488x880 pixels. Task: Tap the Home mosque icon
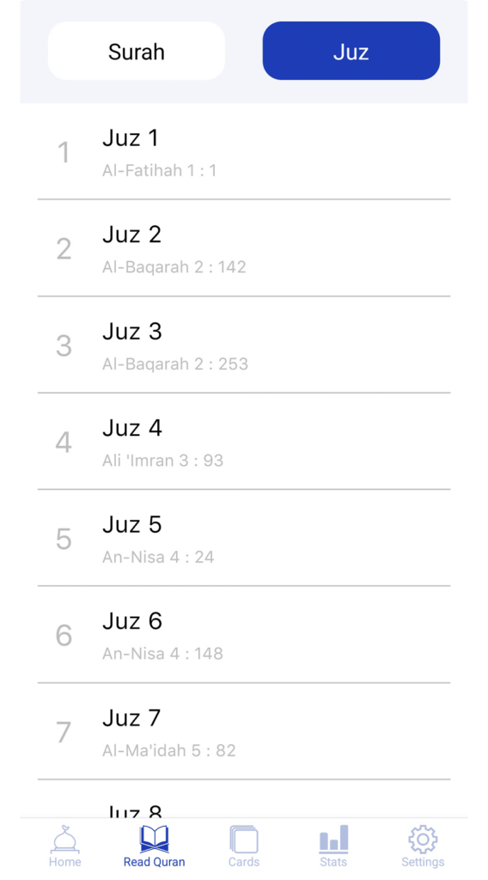tap(65, 839)
